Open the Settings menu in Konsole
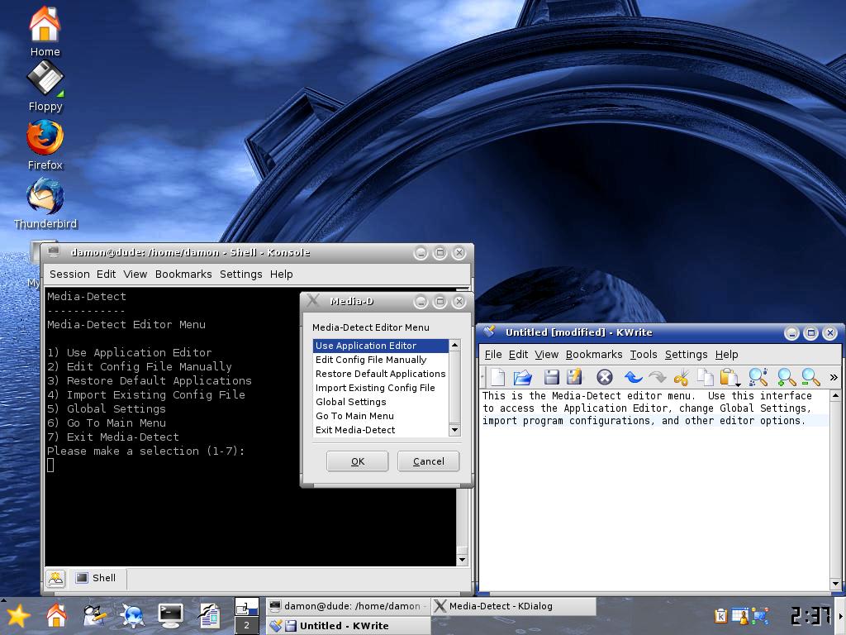The image size is (846, 635). tap(240, 274)
